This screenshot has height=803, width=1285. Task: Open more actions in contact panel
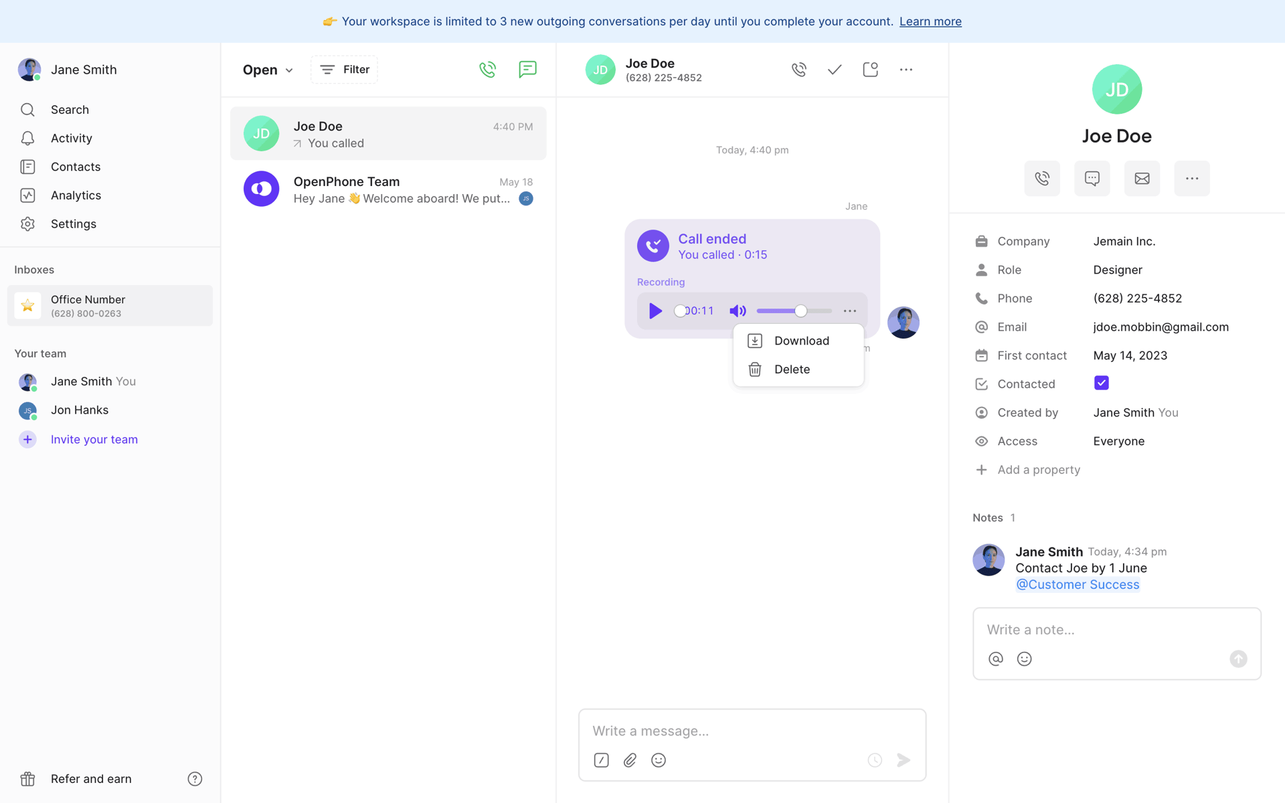[1192, 178]
